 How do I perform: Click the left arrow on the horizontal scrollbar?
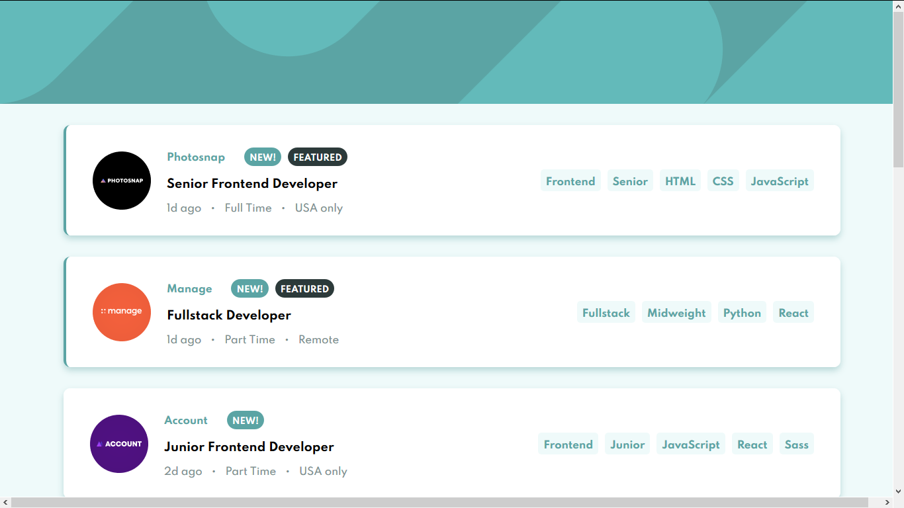(x=5, y=503)
